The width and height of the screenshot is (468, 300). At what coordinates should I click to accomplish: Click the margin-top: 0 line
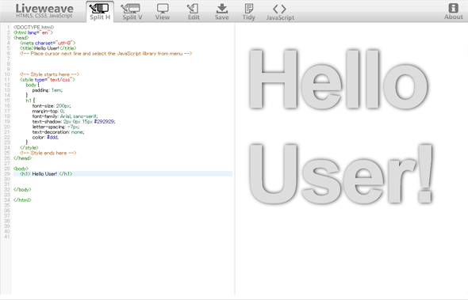tap(48, 111)
